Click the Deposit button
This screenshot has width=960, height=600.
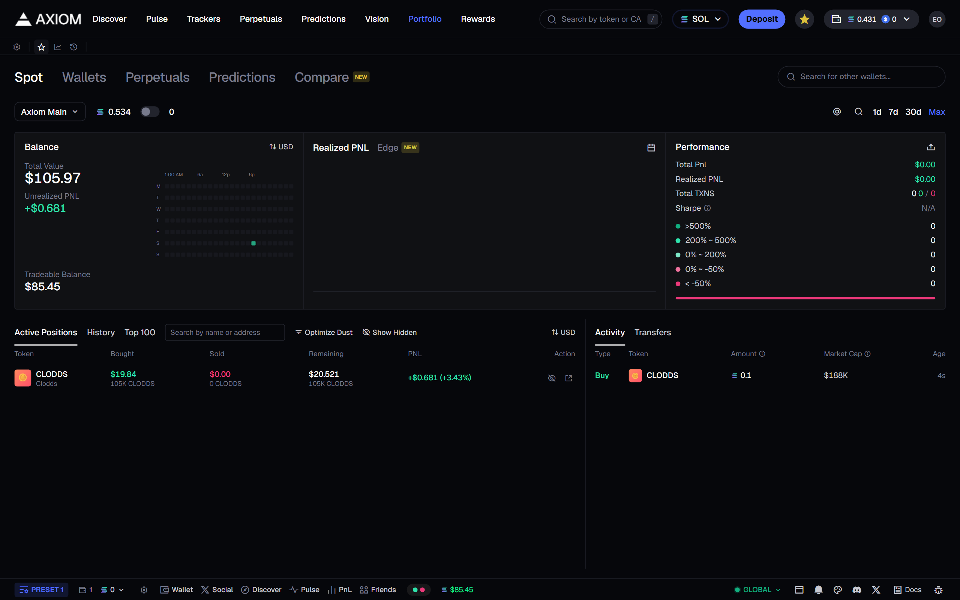[762, 19]
